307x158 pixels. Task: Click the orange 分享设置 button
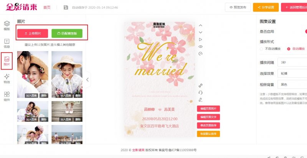266,7
